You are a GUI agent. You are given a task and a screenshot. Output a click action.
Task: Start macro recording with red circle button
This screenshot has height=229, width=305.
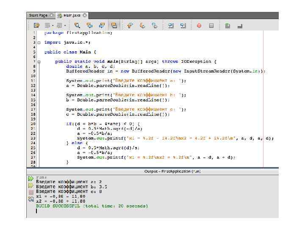coord(199,25)
